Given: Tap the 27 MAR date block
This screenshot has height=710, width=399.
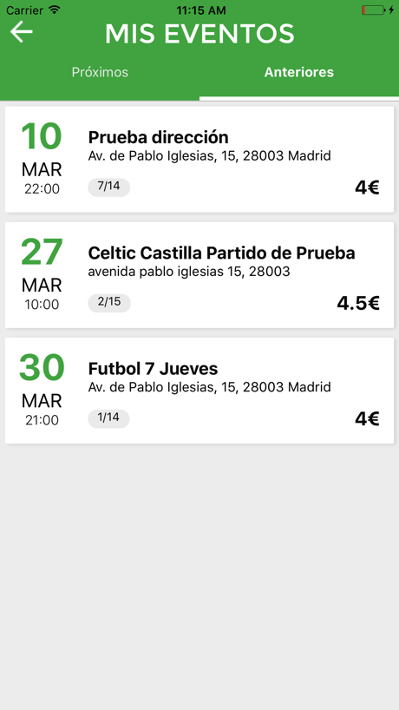Looking at the screenshot, I should click(x=42, y=274).
